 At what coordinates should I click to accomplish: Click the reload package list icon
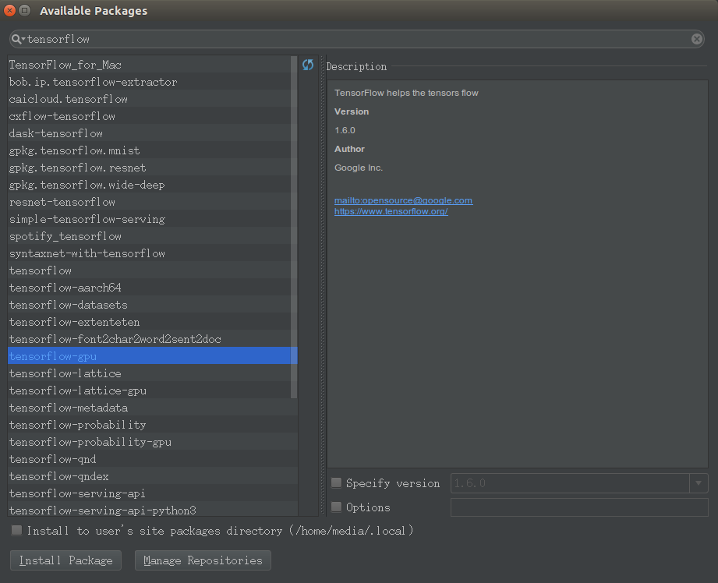pyautogui.click(x=308, y=65)
